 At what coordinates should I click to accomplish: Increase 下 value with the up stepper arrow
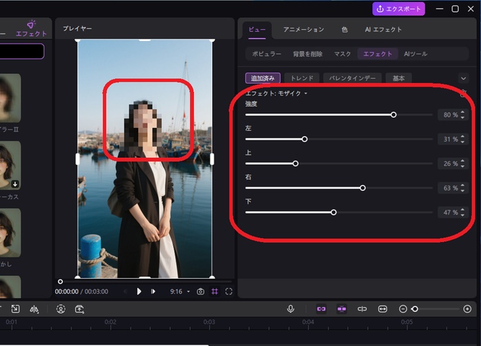coord(462,210)
